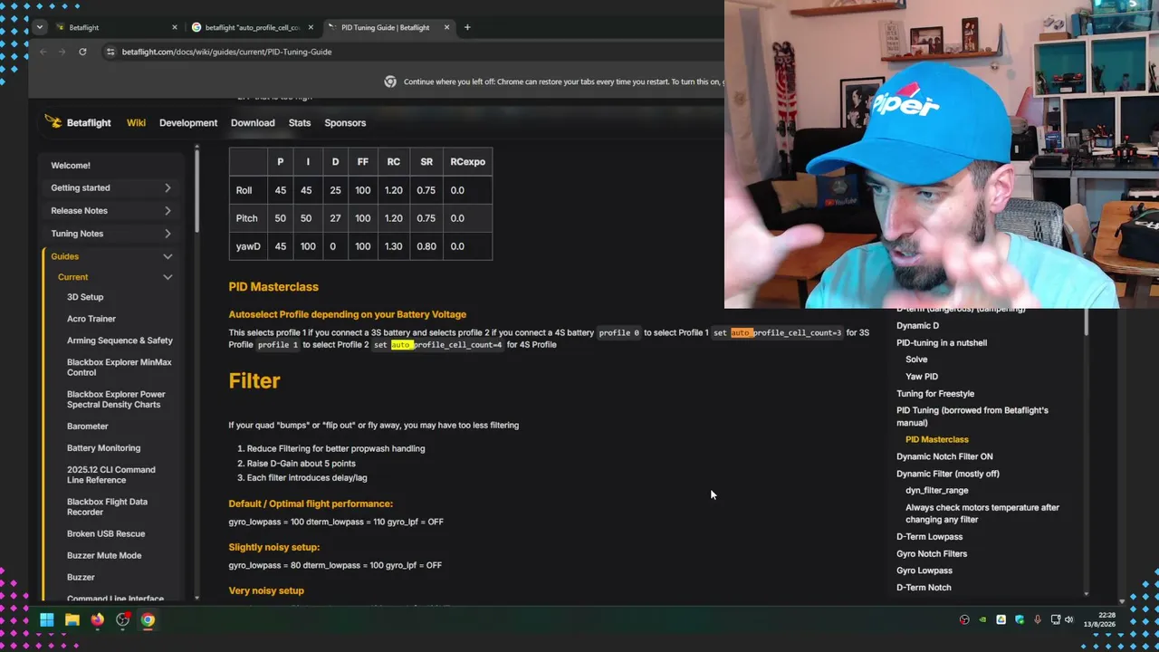The height and width of the screenshot is (652, 1159).
Task: Open site information icon in address bar
Action: click(110, 52)
